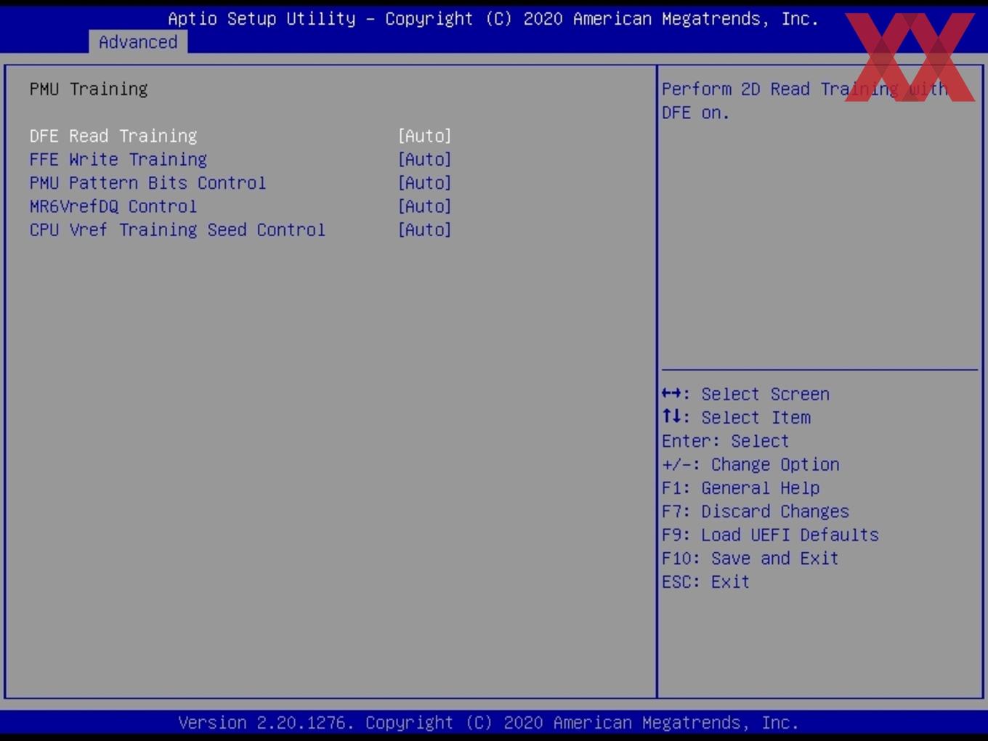Click the 'F9: Load UEFI Defaults' hint
The width and height of the screenshot is (988, 741).
point(770,535)
